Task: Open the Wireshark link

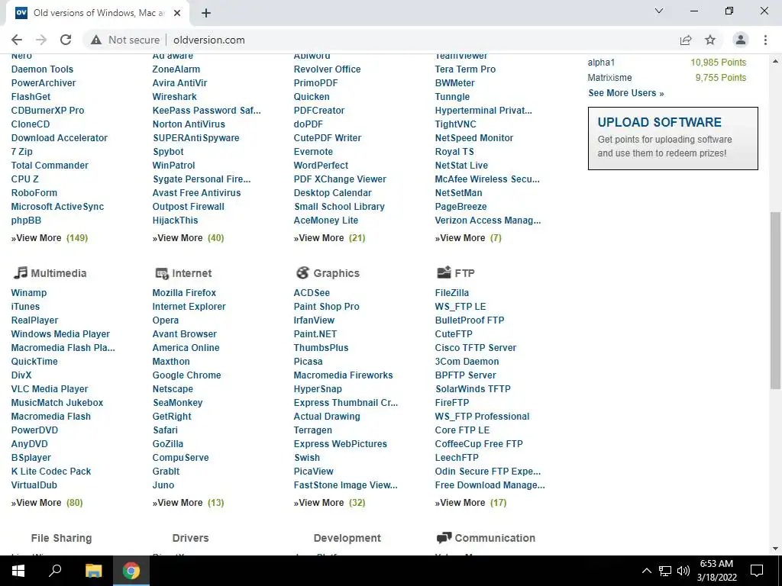Action: coord(174,97)
